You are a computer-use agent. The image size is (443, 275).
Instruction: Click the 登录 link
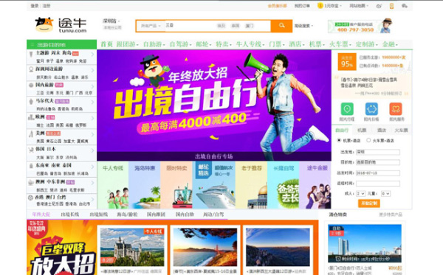(x=35, y=6)
